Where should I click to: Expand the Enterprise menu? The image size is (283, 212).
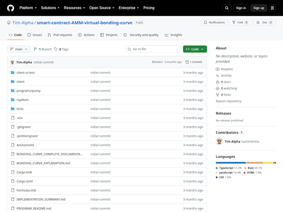pyautogui.click(x=129, y=8)
